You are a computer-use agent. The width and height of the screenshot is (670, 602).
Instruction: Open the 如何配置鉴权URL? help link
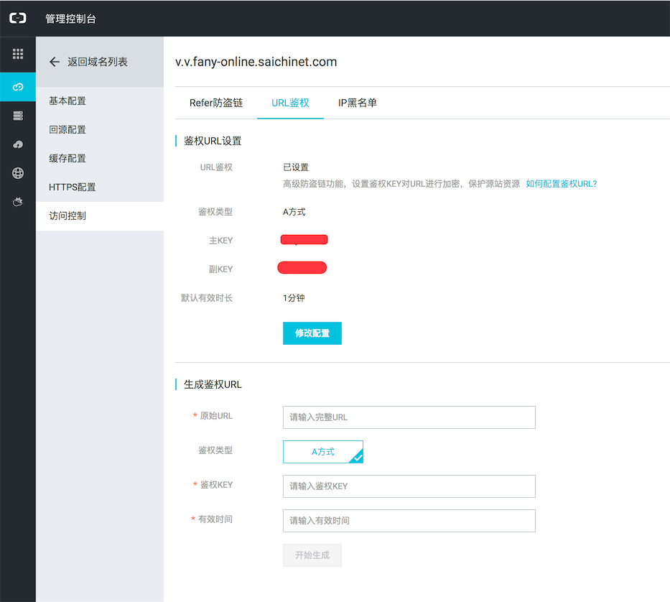click(x=561, y=184)
